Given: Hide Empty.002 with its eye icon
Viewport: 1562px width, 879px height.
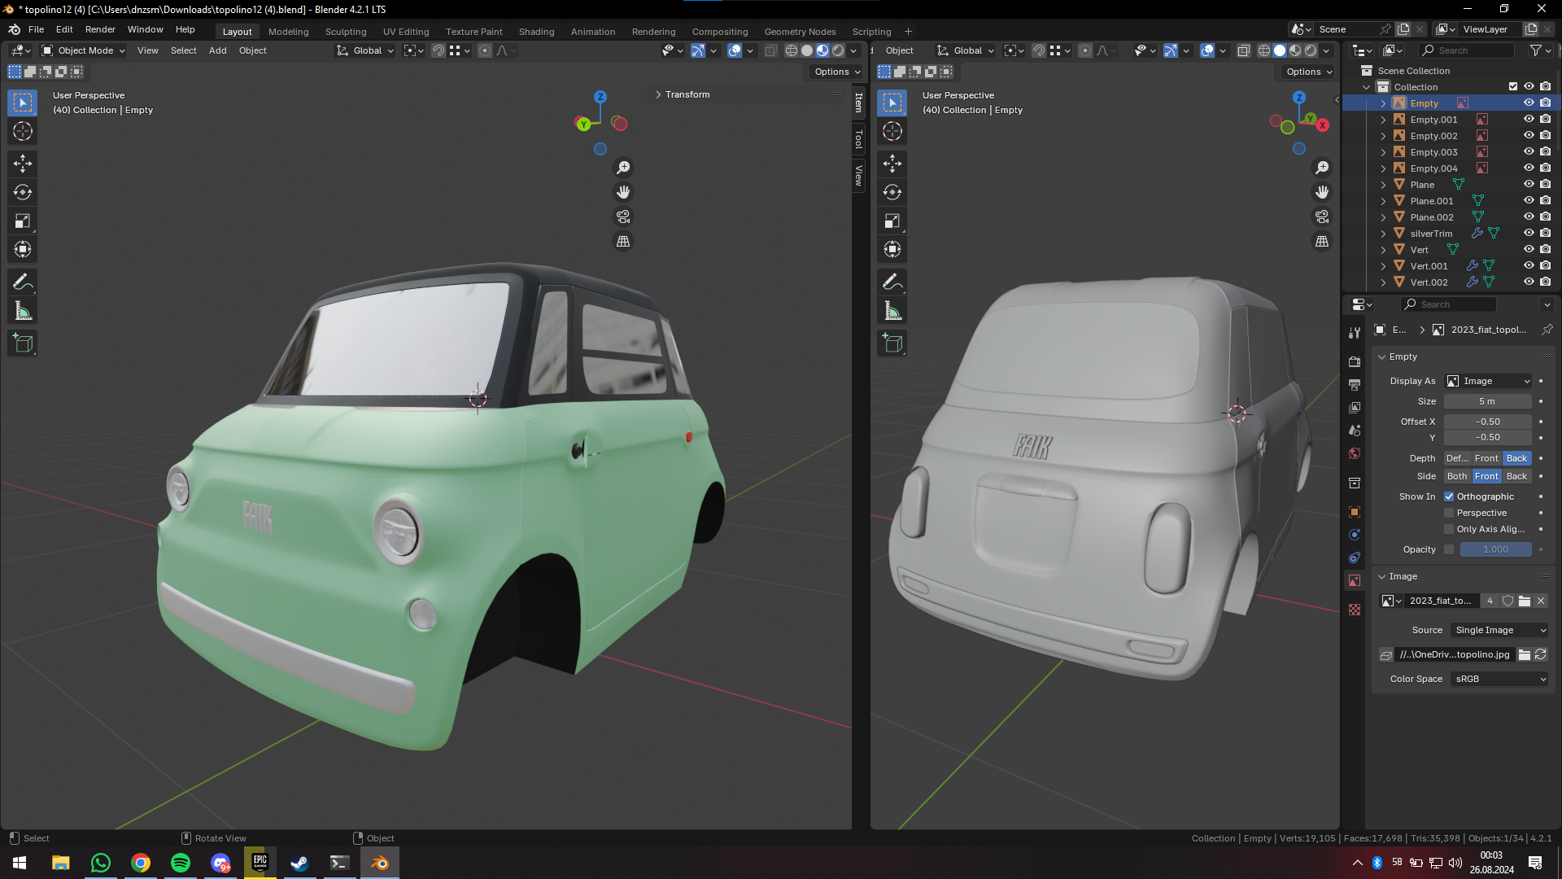Looking at the screenshot, I should point(1529,136).
